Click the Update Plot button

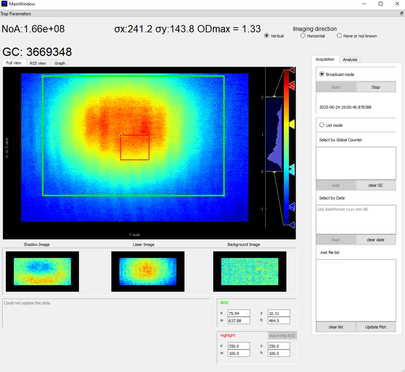click(376, 327)
